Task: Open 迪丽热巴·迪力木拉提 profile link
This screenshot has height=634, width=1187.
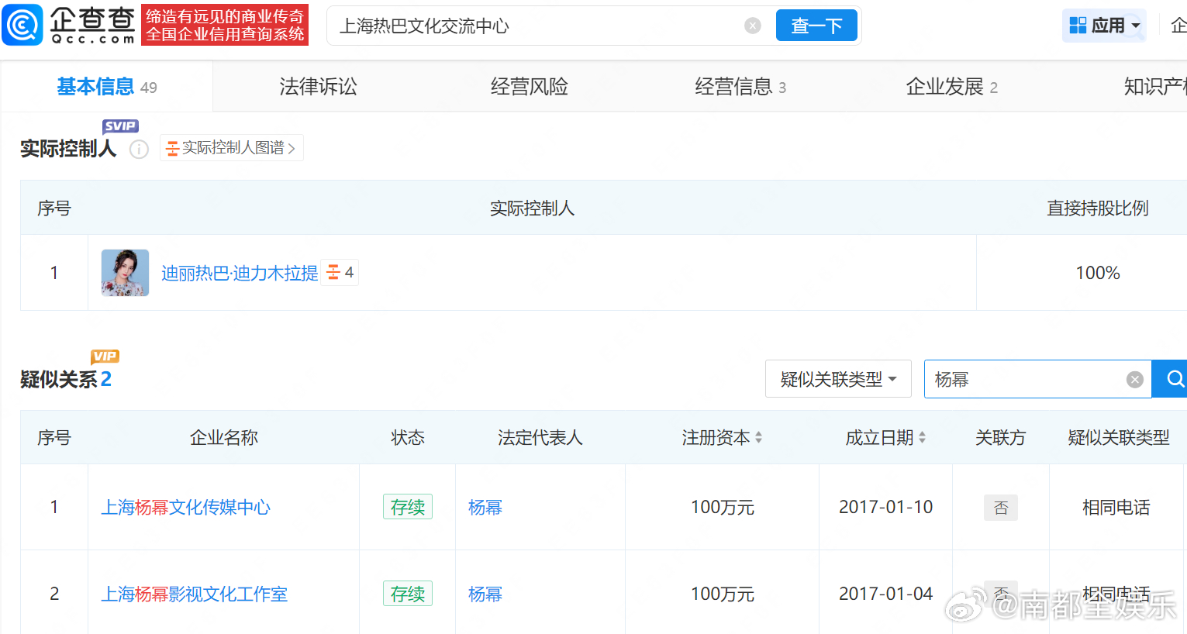Action: pyautogui.click(x=240, y=273)
